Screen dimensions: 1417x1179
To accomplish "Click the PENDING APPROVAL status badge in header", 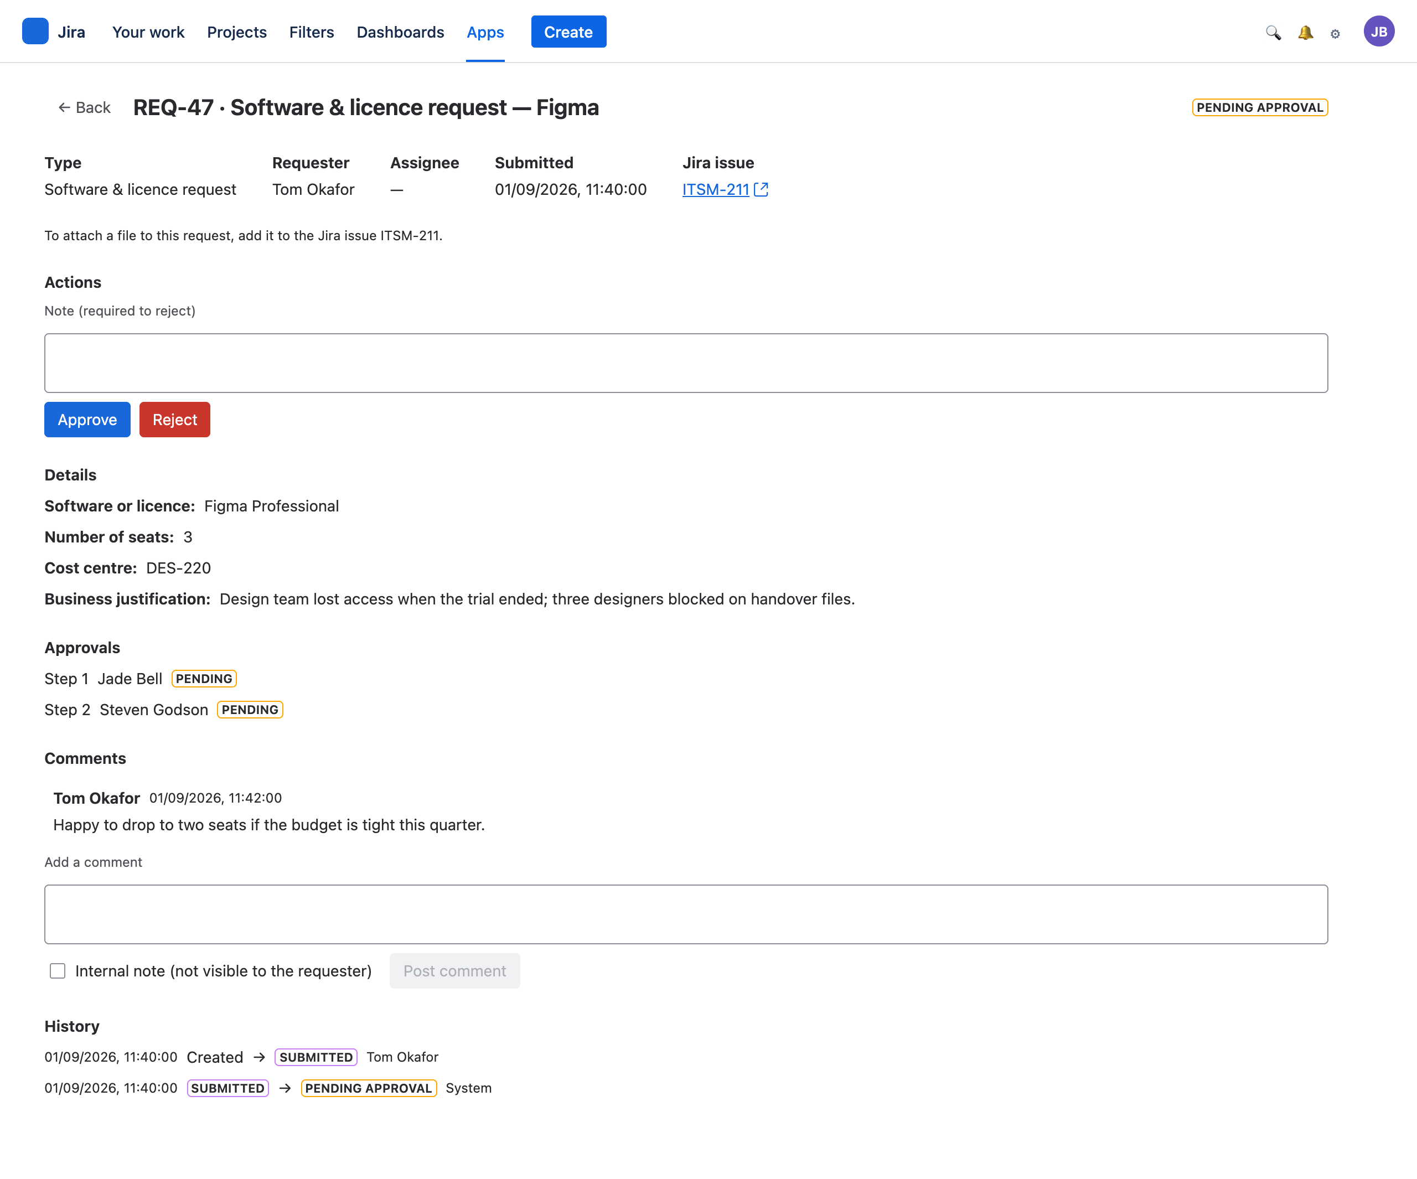I will click(1259, 107).
